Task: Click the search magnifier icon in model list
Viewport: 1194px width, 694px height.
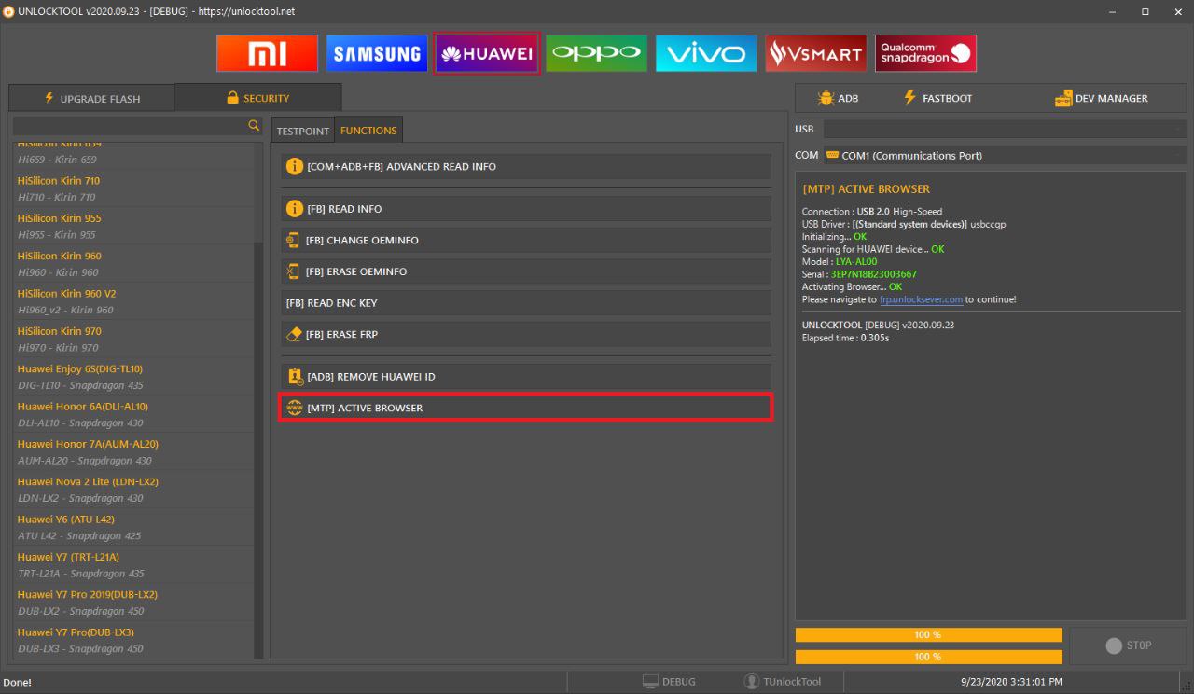Action: point(253,125)
